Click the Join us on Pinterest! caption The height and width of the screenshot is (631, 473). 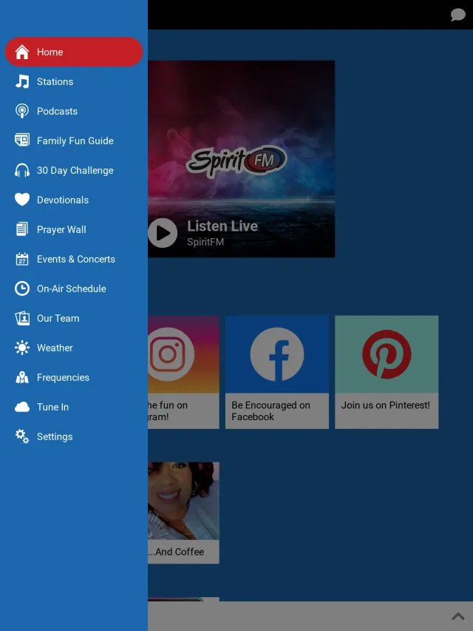[385, 405]
